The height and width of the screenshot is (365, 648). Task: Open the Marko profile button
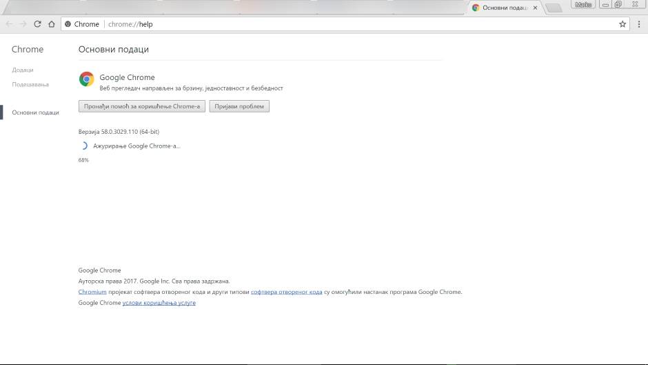583,4
